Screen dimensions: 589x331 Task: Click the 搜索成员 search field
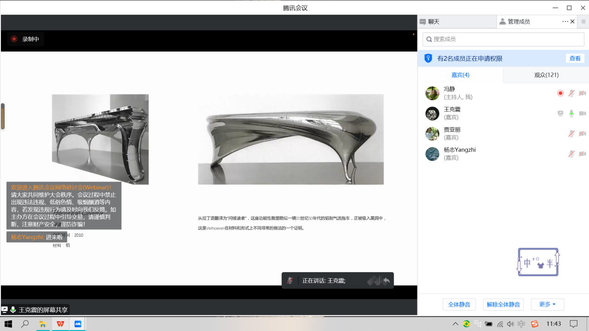tap(503, 39)
